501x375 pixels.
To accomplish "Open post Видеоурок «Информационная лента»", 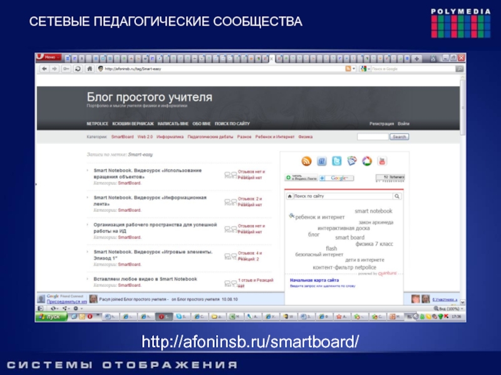I will 150,201.
